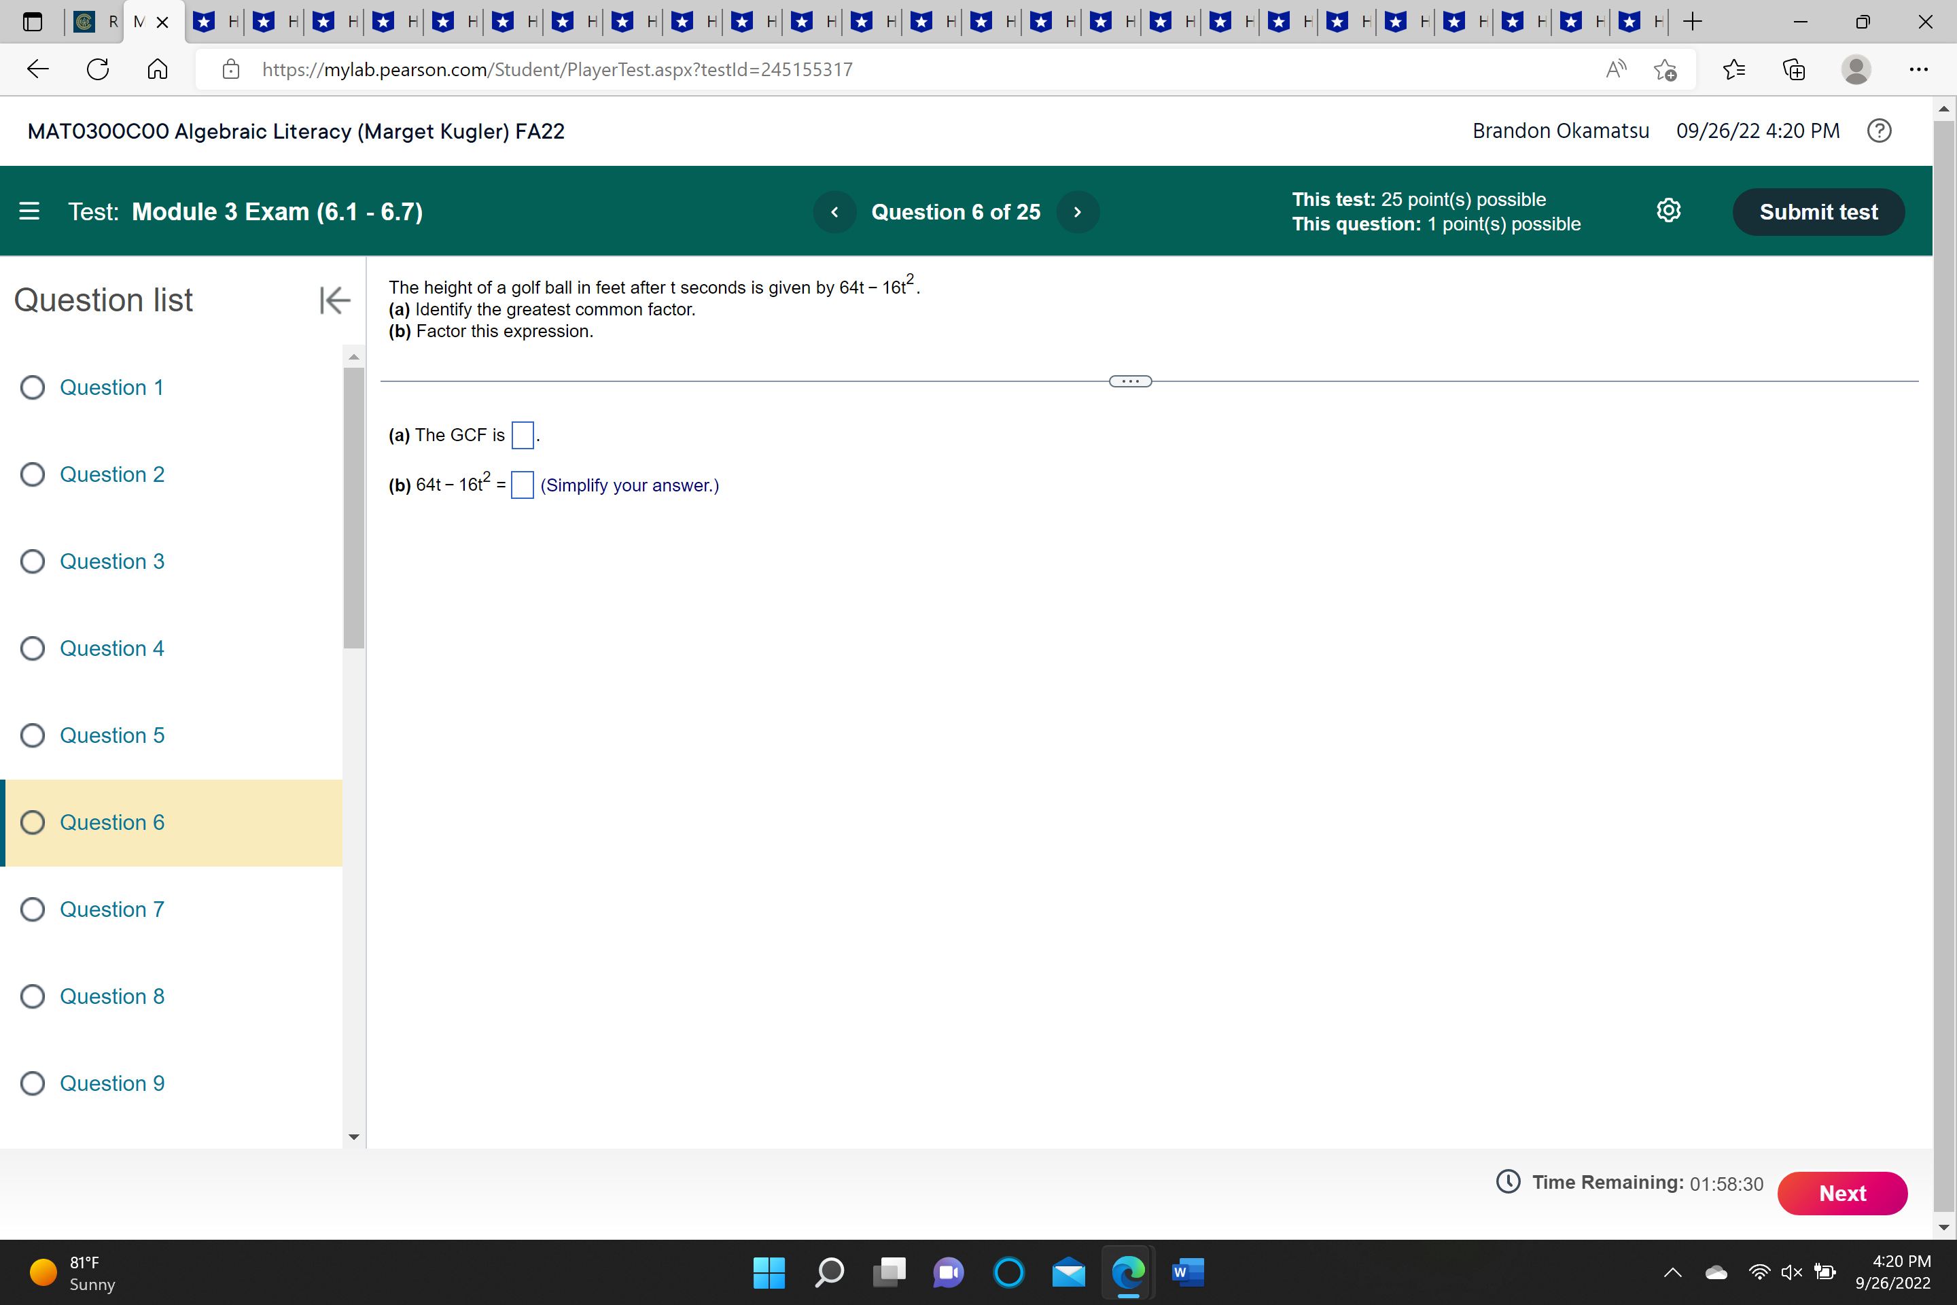The width and height of the screenshot is (1957, 1305).
Task: Click the Submit test button
Action: 1818,212
